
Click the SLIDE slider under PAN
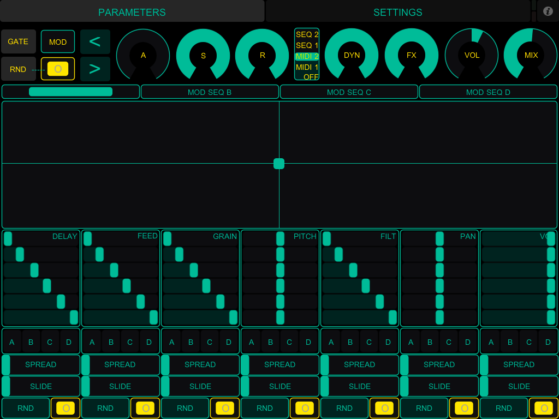pos(439,386)
